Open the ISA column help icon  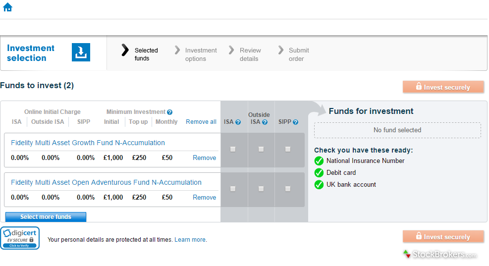tap(238, 122)
